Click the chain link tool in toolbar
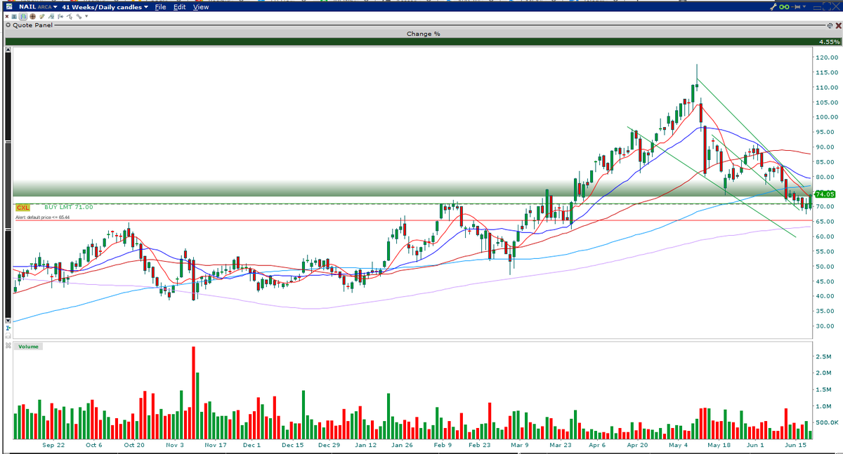843x454 pixels. click(79, 16)
